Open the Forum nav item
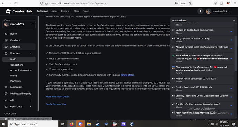The height and width of the screenshot is (127, 238). (x=86, y=11)
